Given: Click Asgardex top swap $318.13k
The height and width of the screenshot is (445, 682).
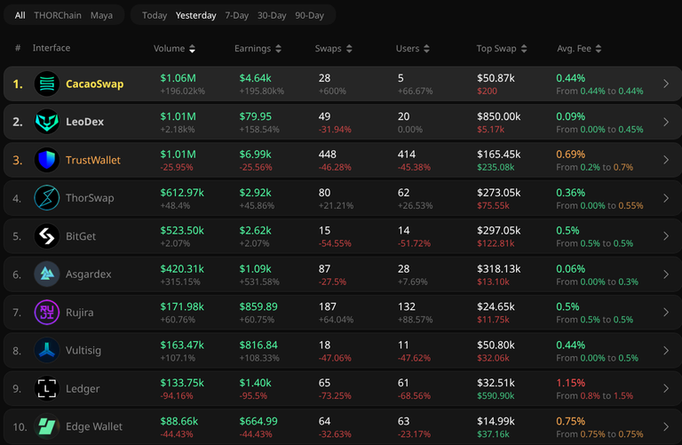Looking at the screenshot, I should pyautogui.click(x=498, y=269).
